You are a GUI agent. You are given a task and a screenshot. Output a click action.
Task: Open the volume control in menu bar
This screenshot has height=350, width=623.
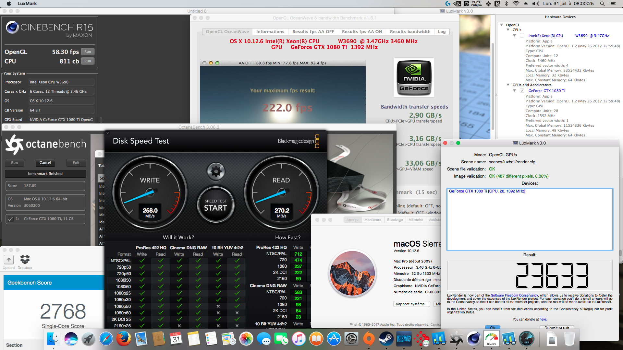[x=535, y=4]
